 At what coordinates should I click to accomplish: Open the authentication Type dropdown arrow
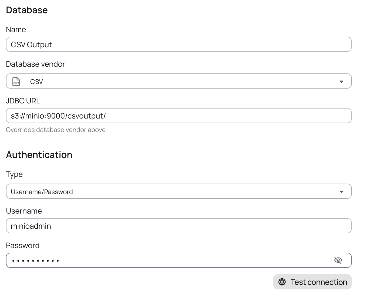point(341,192)
